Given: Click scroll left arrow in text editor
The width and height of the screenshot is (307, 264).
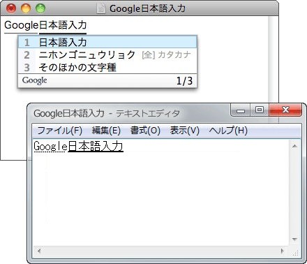Looking at the screenshot, I should pyautogui.click(x=39, y=251).
